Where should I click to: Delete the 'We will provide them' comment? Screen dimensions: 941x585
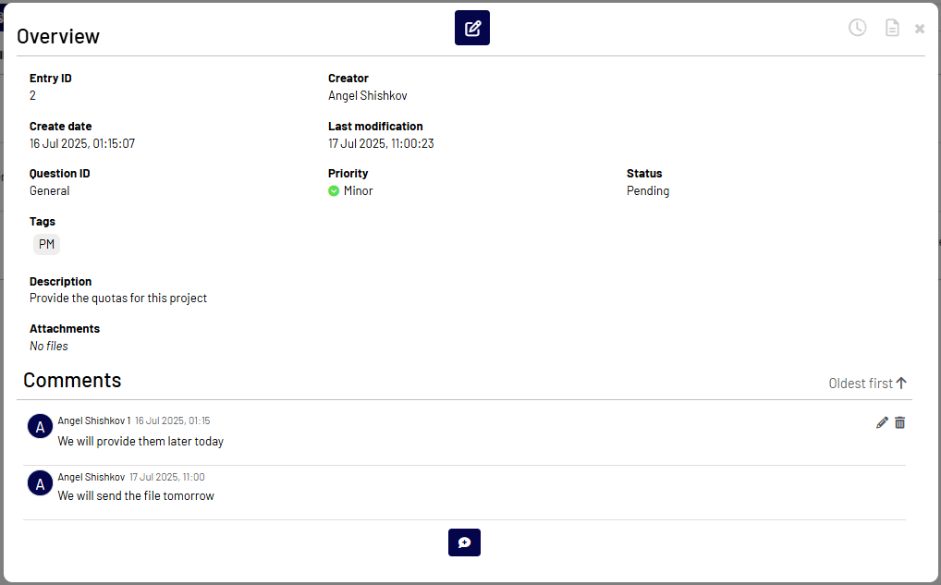(x=899, y=423)
